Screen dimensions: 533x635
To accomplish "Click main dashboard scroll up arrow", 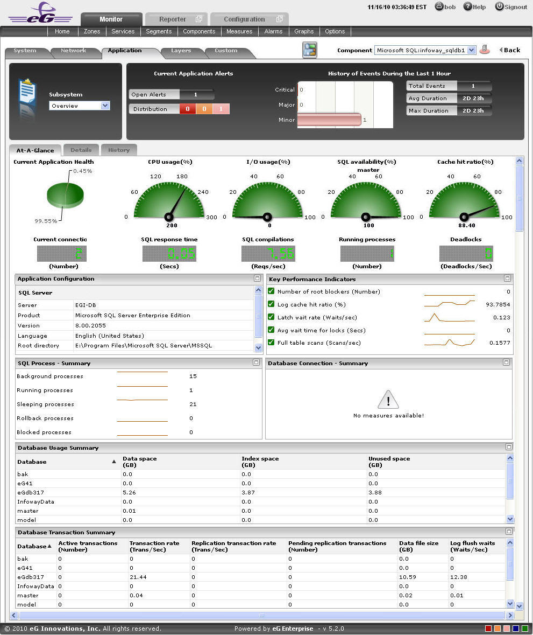I will (x=520, y=161).
